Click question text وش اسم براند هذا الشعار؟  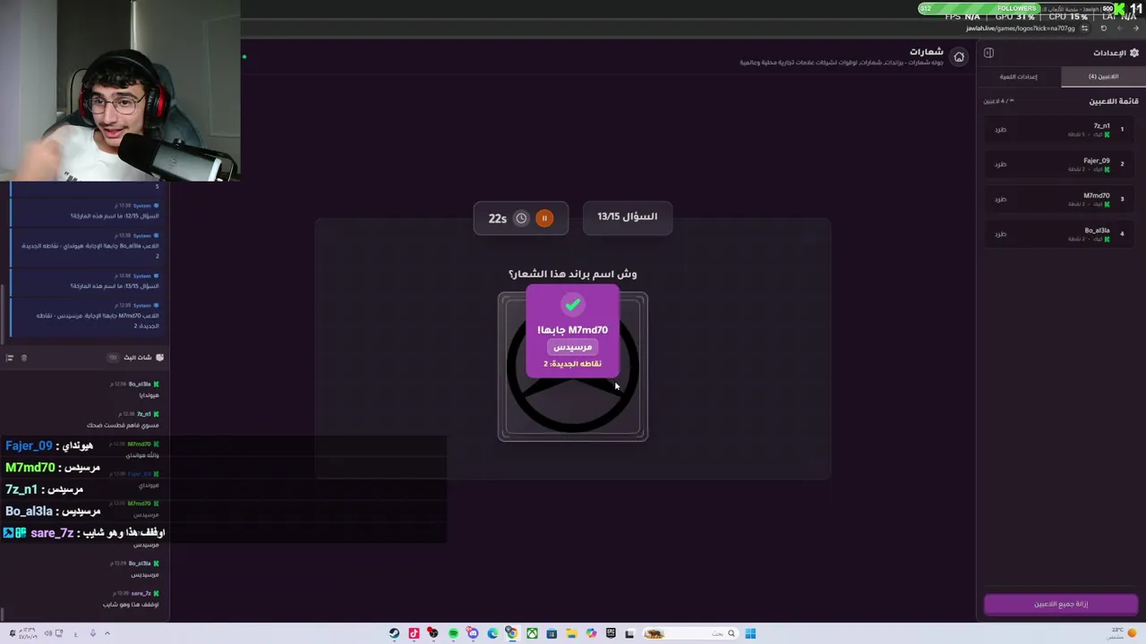click(573, 274)
